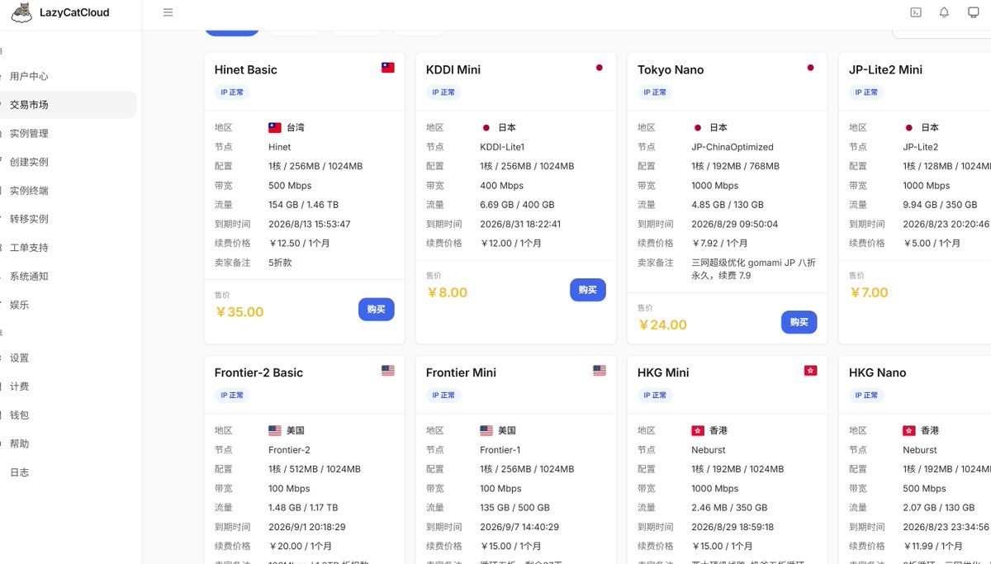991x564 pixels.
Task: Click the JP-Lite2 Mini card title
Action: pos(885,69)
